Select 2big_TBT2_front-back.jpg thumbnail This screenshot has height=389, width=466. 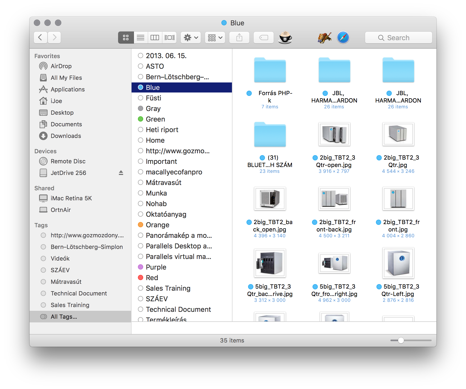(334, 199)
